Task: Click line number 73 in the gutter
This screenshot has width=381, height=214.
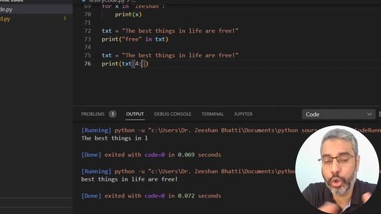Action: 88,39
